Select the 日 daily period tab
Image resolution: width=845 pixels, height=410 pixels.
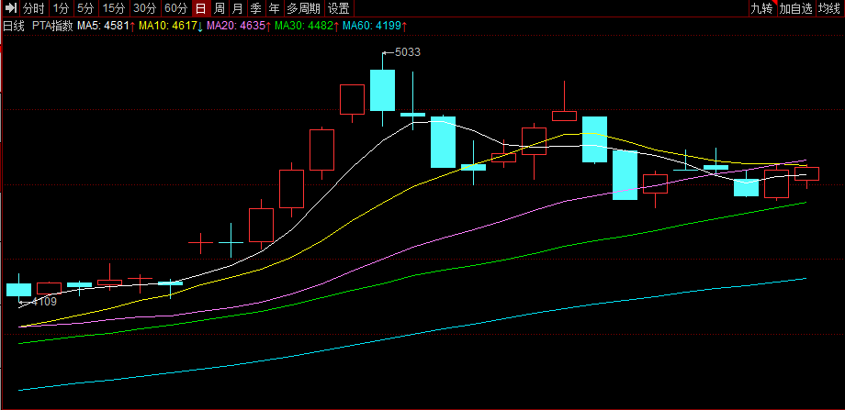(x=201, y=8)
